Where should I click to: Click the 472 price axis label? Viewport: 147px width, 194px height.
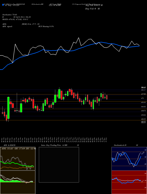coord(142,98)
